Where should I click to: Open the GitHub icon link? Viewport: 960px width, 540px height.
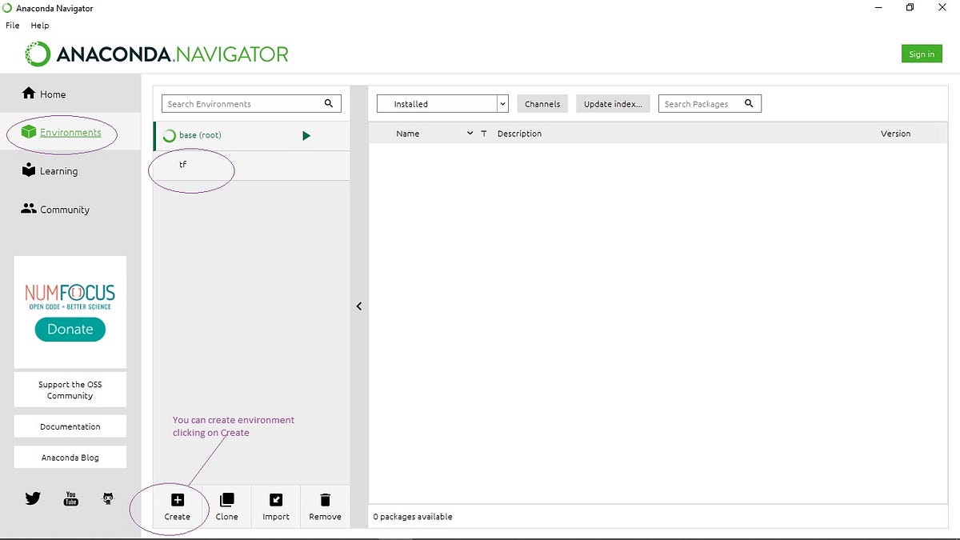pos(109,498)
